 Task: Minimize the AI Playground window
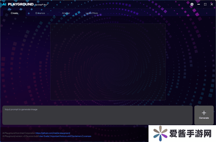tap(198, 4)
